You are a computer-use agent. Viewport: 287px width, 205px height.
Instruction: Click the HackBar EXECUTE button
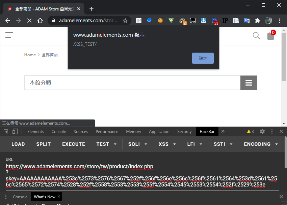tap(74, 144)
